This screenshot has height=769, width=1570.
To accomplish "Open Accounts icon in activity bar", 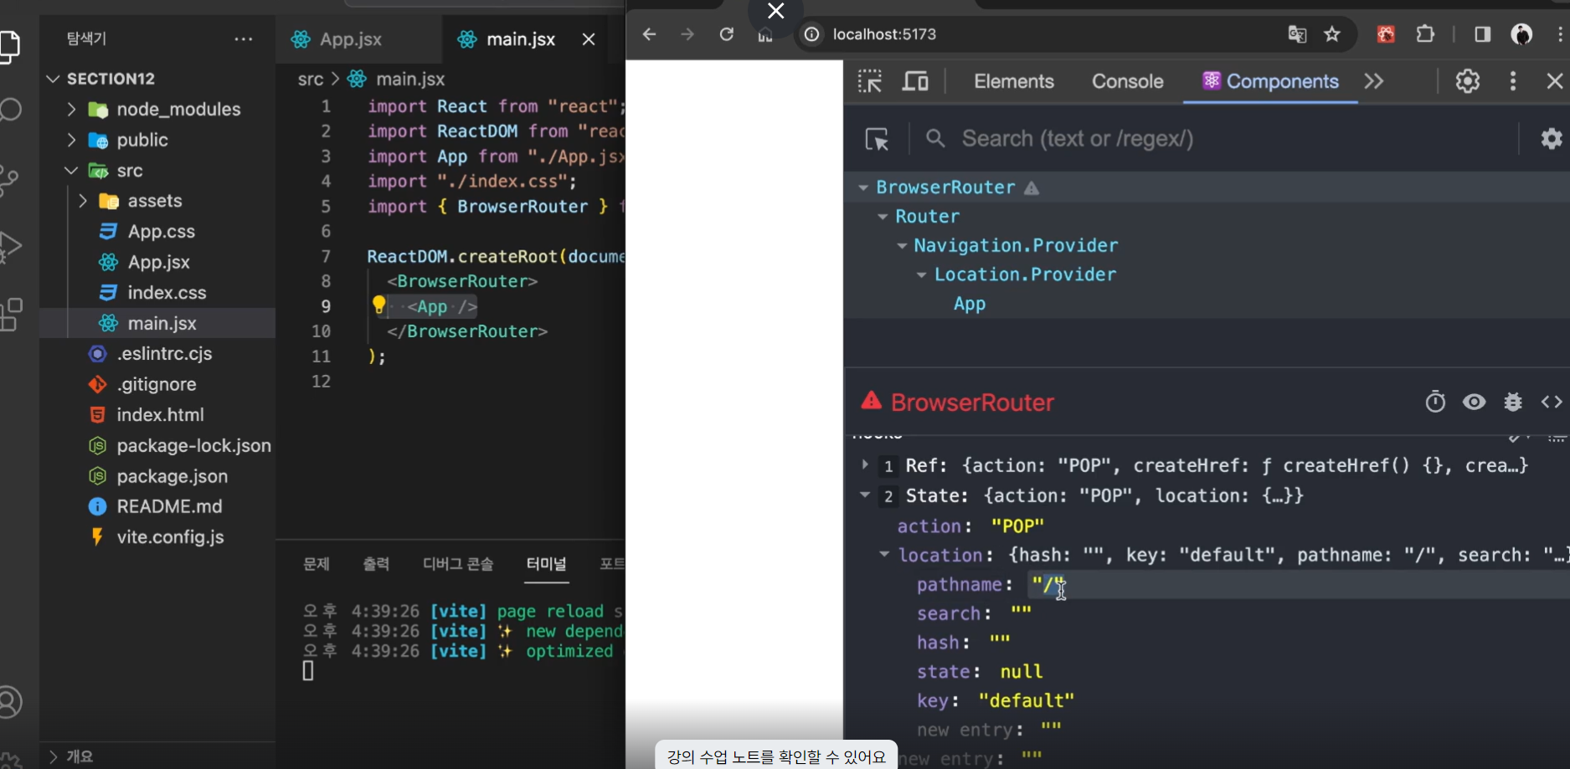I will [10, 703].
